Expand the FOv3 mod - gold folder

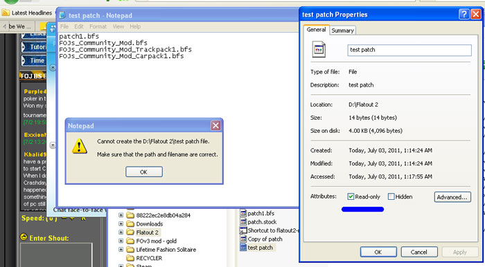click(121, 241)
